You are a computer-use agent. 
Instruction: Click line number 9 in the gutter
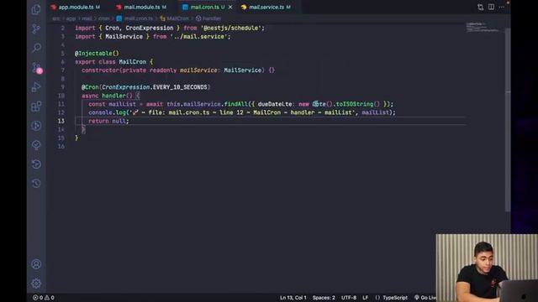click(62, 87)
